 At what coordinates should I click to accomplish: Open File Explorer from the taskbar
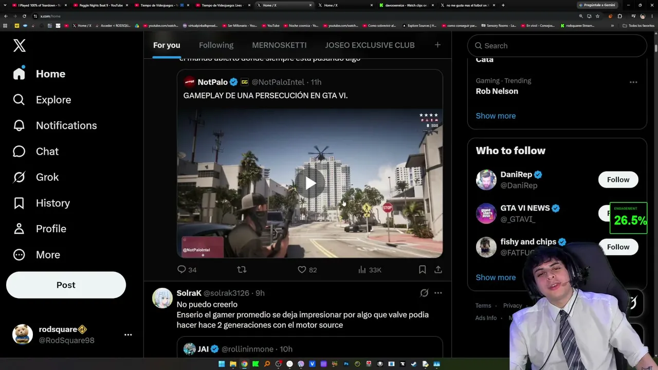(233, 364)
